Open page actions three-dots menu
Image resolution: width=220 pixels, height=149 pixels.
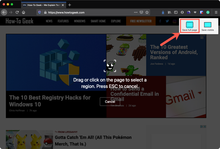coord(135,12)
